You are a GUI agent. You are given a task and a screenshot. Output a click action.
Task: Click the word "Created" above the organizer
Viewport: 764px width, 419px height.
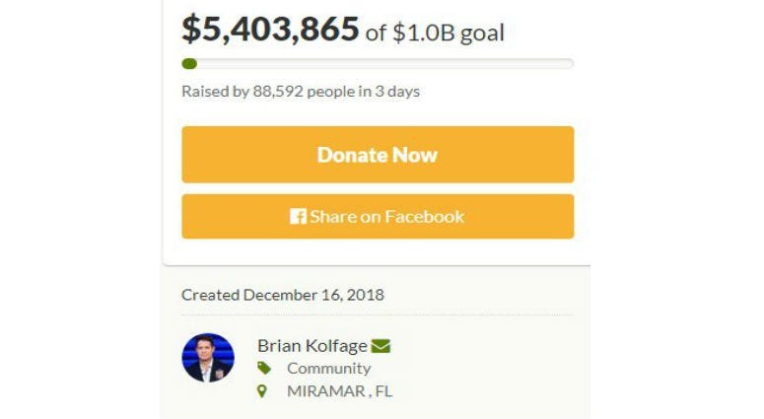(210, 295)
